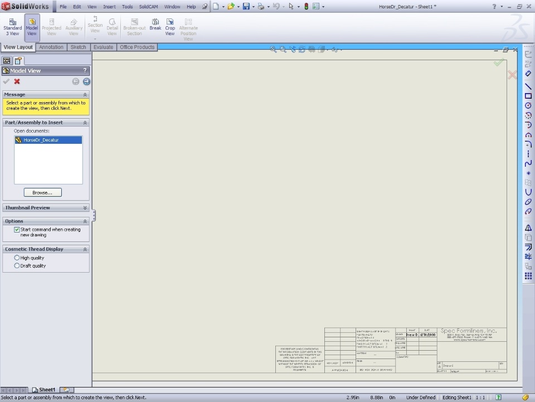Click the Rebuild traffic light icon

click(x=306, y=6)
